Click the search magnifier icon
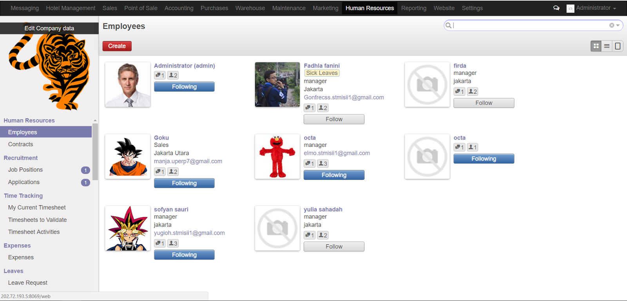This screenshot has width=627, height=301. coord(448,25)
